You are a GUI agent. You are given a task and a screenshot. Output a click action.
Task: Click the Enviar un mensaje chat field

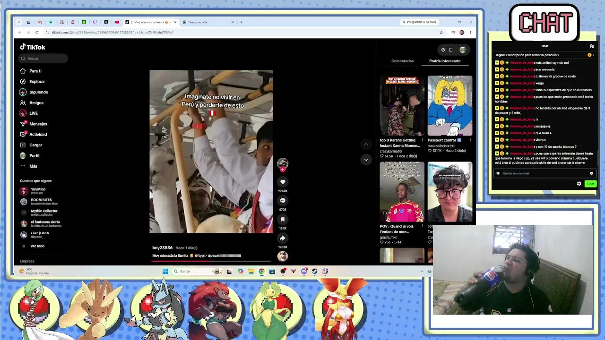tap(544, 173)
